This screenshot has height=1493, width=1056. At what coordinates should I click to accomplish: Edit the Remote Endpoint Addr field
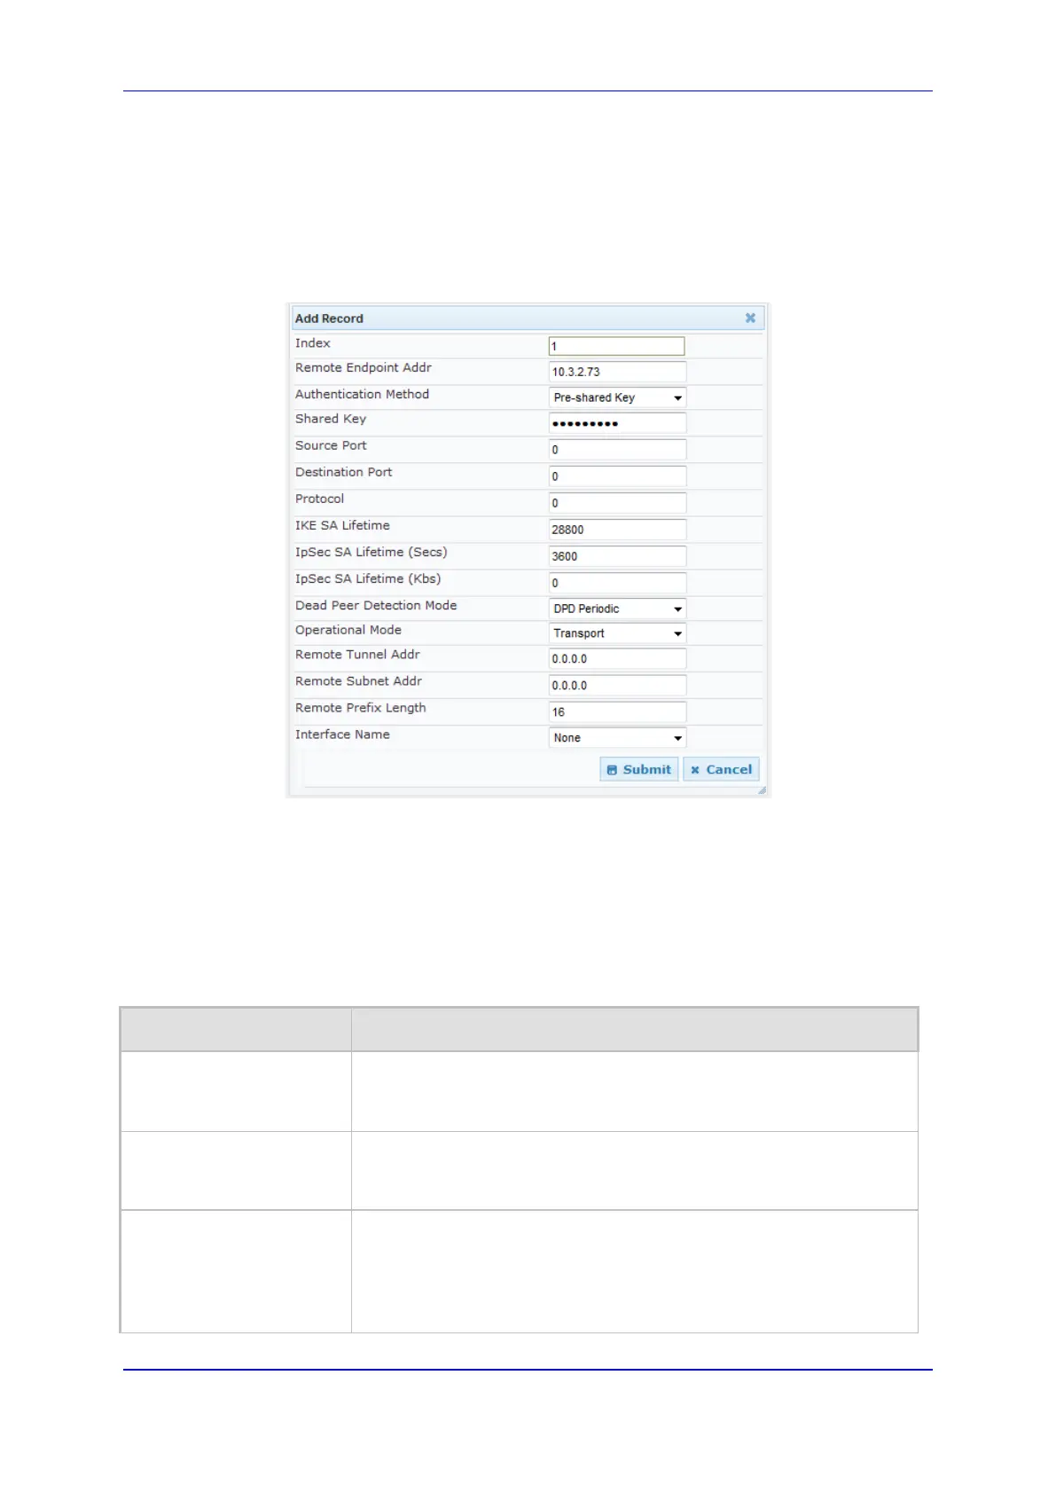pos(617,372)
